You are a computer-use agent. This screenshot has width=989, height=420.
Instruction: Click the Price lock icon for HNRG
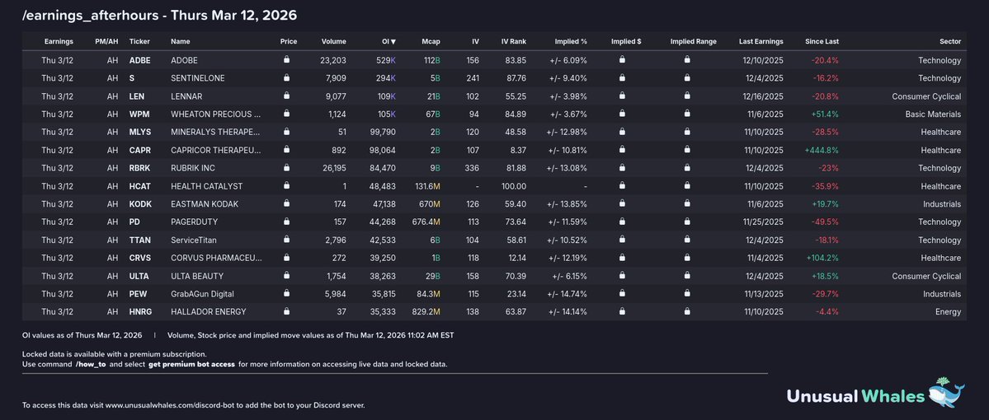pos(286,312)
